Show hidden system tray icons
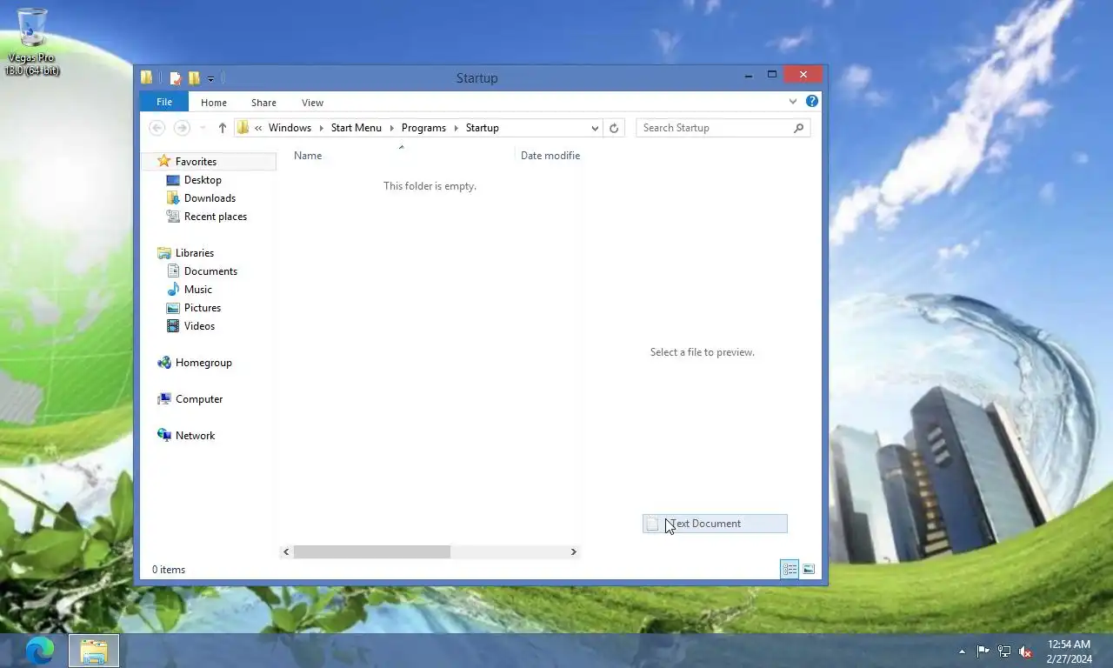1113x668 pixels. (x=962, y=651)
